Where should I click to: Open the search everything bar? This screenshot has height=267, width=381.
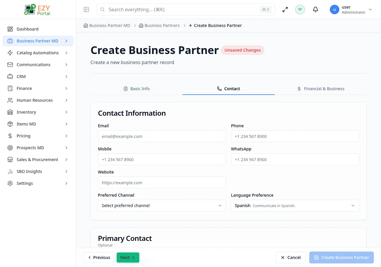click(x=185, y=9)
